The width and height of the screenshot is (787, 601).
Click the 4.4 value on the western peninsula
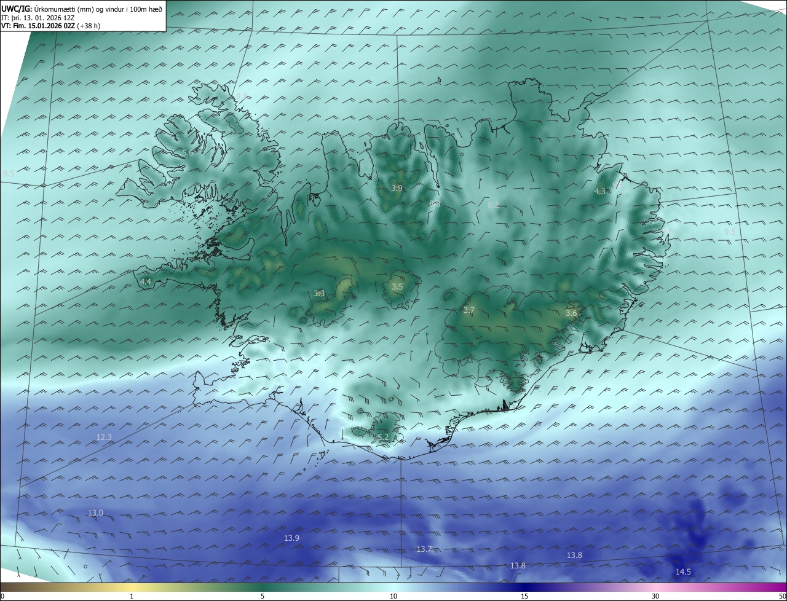tap(146, 281)
